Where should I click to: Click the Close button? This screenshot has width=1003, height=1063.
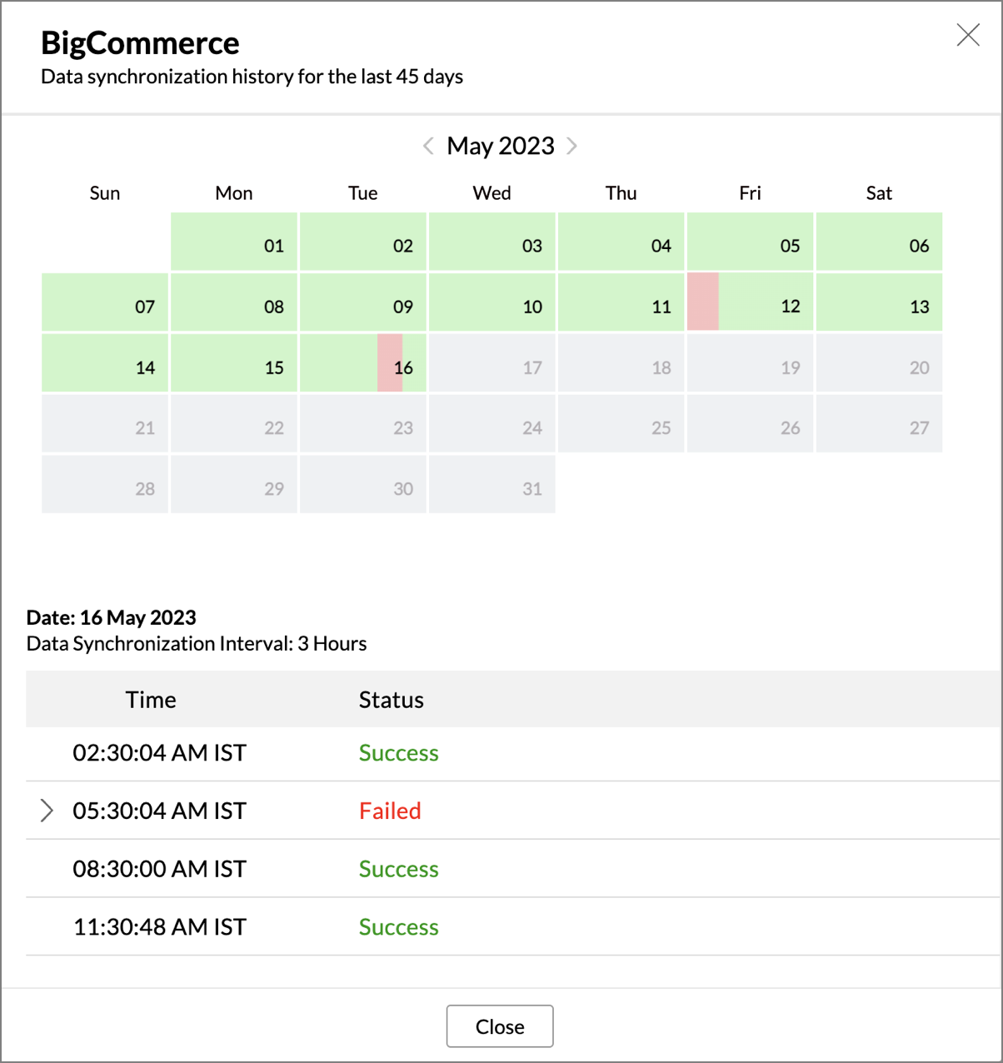500,1026
